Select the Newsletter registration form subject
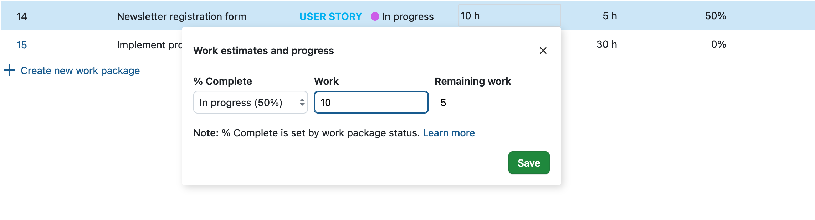 (x=181, y=16)
